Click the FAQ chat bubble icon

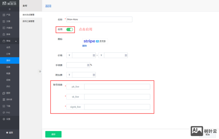pyautogui.click(x=4, y=113)
